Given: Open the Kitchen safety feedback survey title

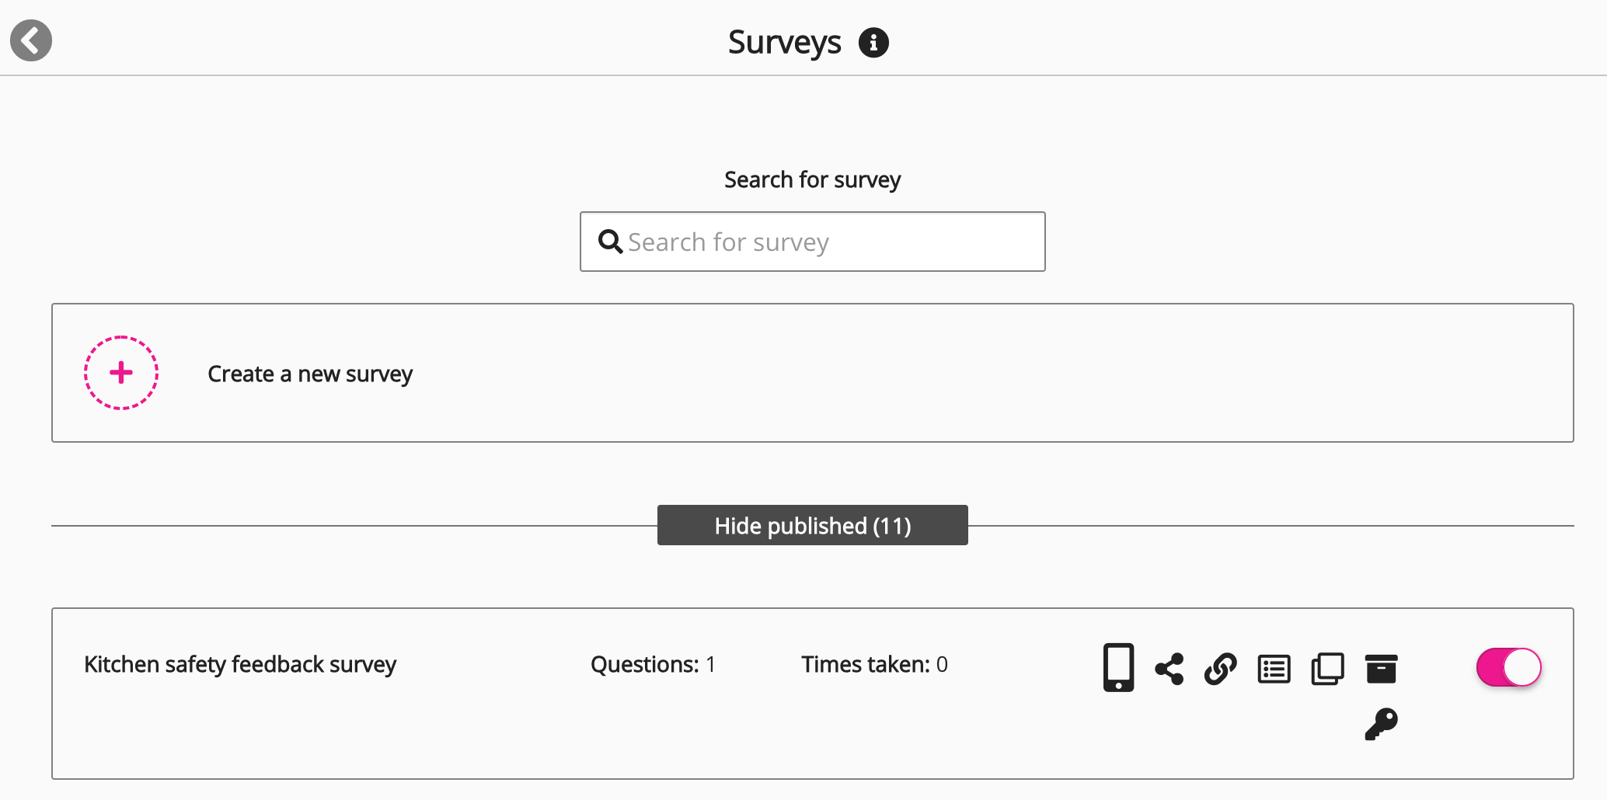Looking at the screenshot, I should point(240,665).
